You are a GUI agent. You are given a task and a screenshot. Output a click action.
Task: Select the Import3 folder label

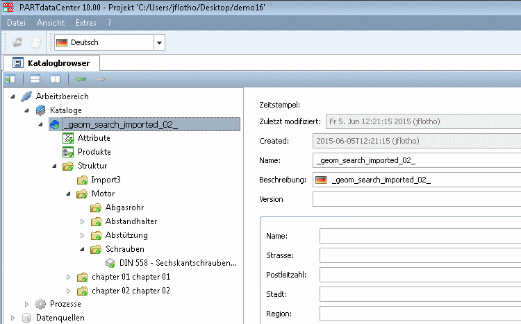106,180
